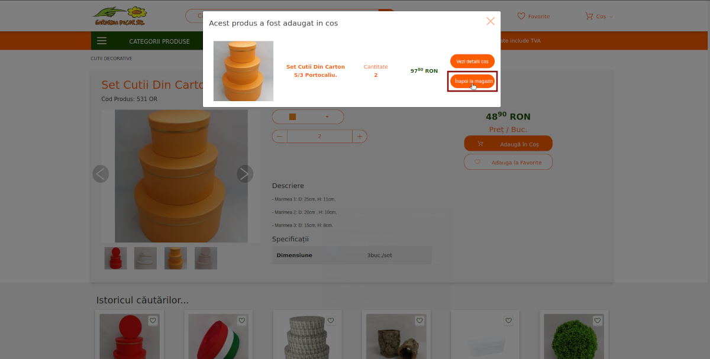Image resolution: width=710 pixels, height=359 pixels.
Task: Select the white box set thumbnail
Action: click(146, 258)
